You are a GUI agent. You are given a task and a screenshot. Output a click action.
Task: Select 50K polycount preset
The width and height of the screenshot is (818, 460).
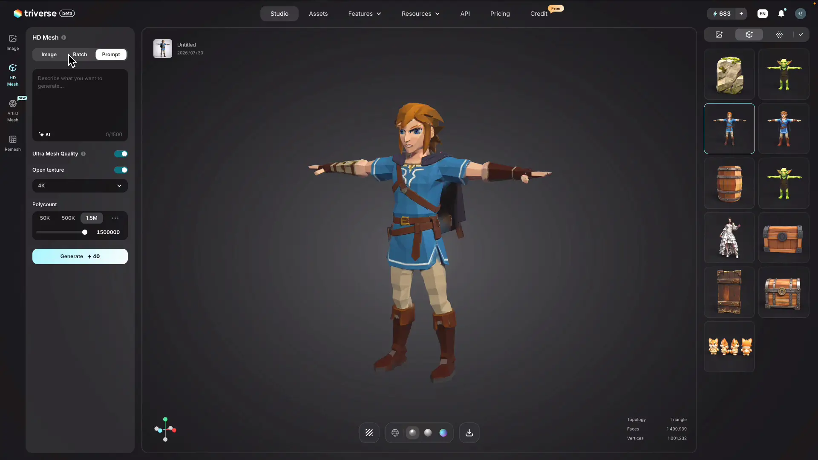[45, 218]
